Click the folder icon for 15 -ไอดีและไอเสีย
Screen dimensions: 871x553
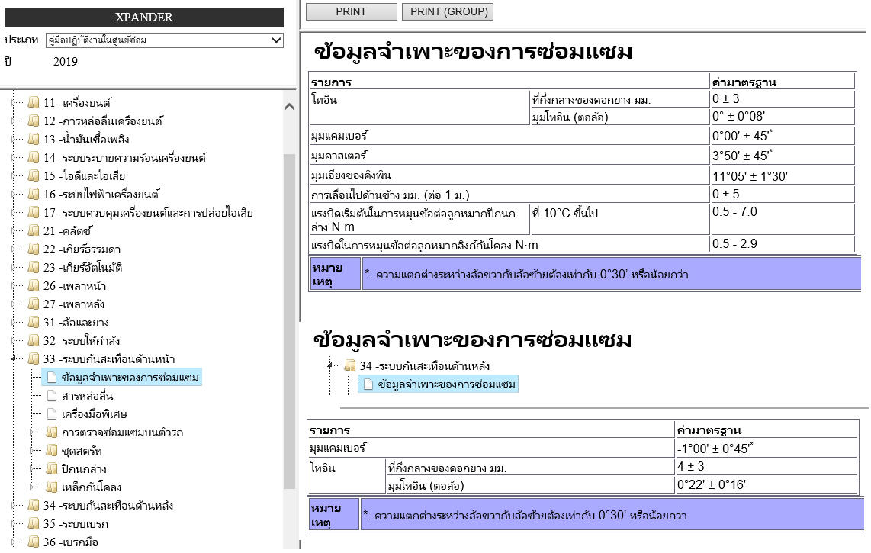34,175
